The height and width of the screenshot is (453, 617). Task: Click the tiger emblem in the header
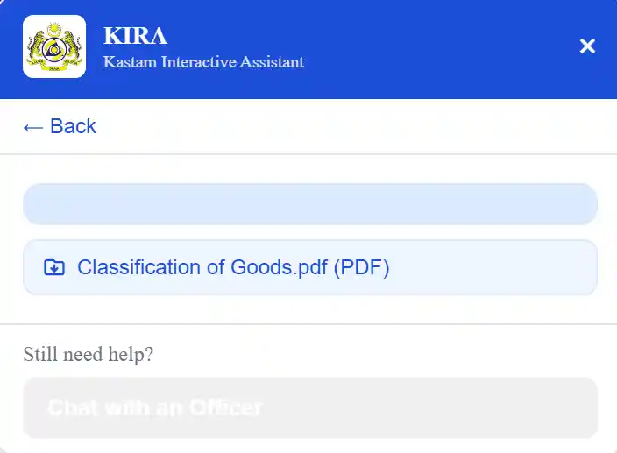54,46
